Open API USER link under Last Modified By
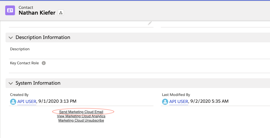The image size is (270, 138). [179, 101]
